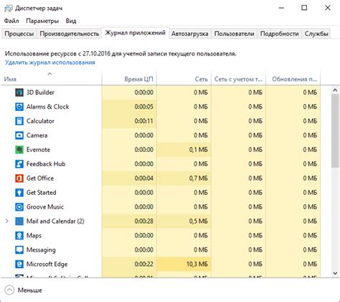Click the scrollbar up arrow
Screen dimensions: 340x302
[335, 91]
